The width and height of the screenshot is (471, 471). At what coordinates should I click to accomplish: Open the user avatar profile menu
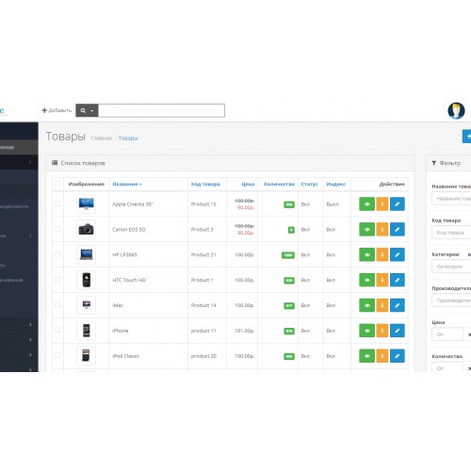point(456,110)
